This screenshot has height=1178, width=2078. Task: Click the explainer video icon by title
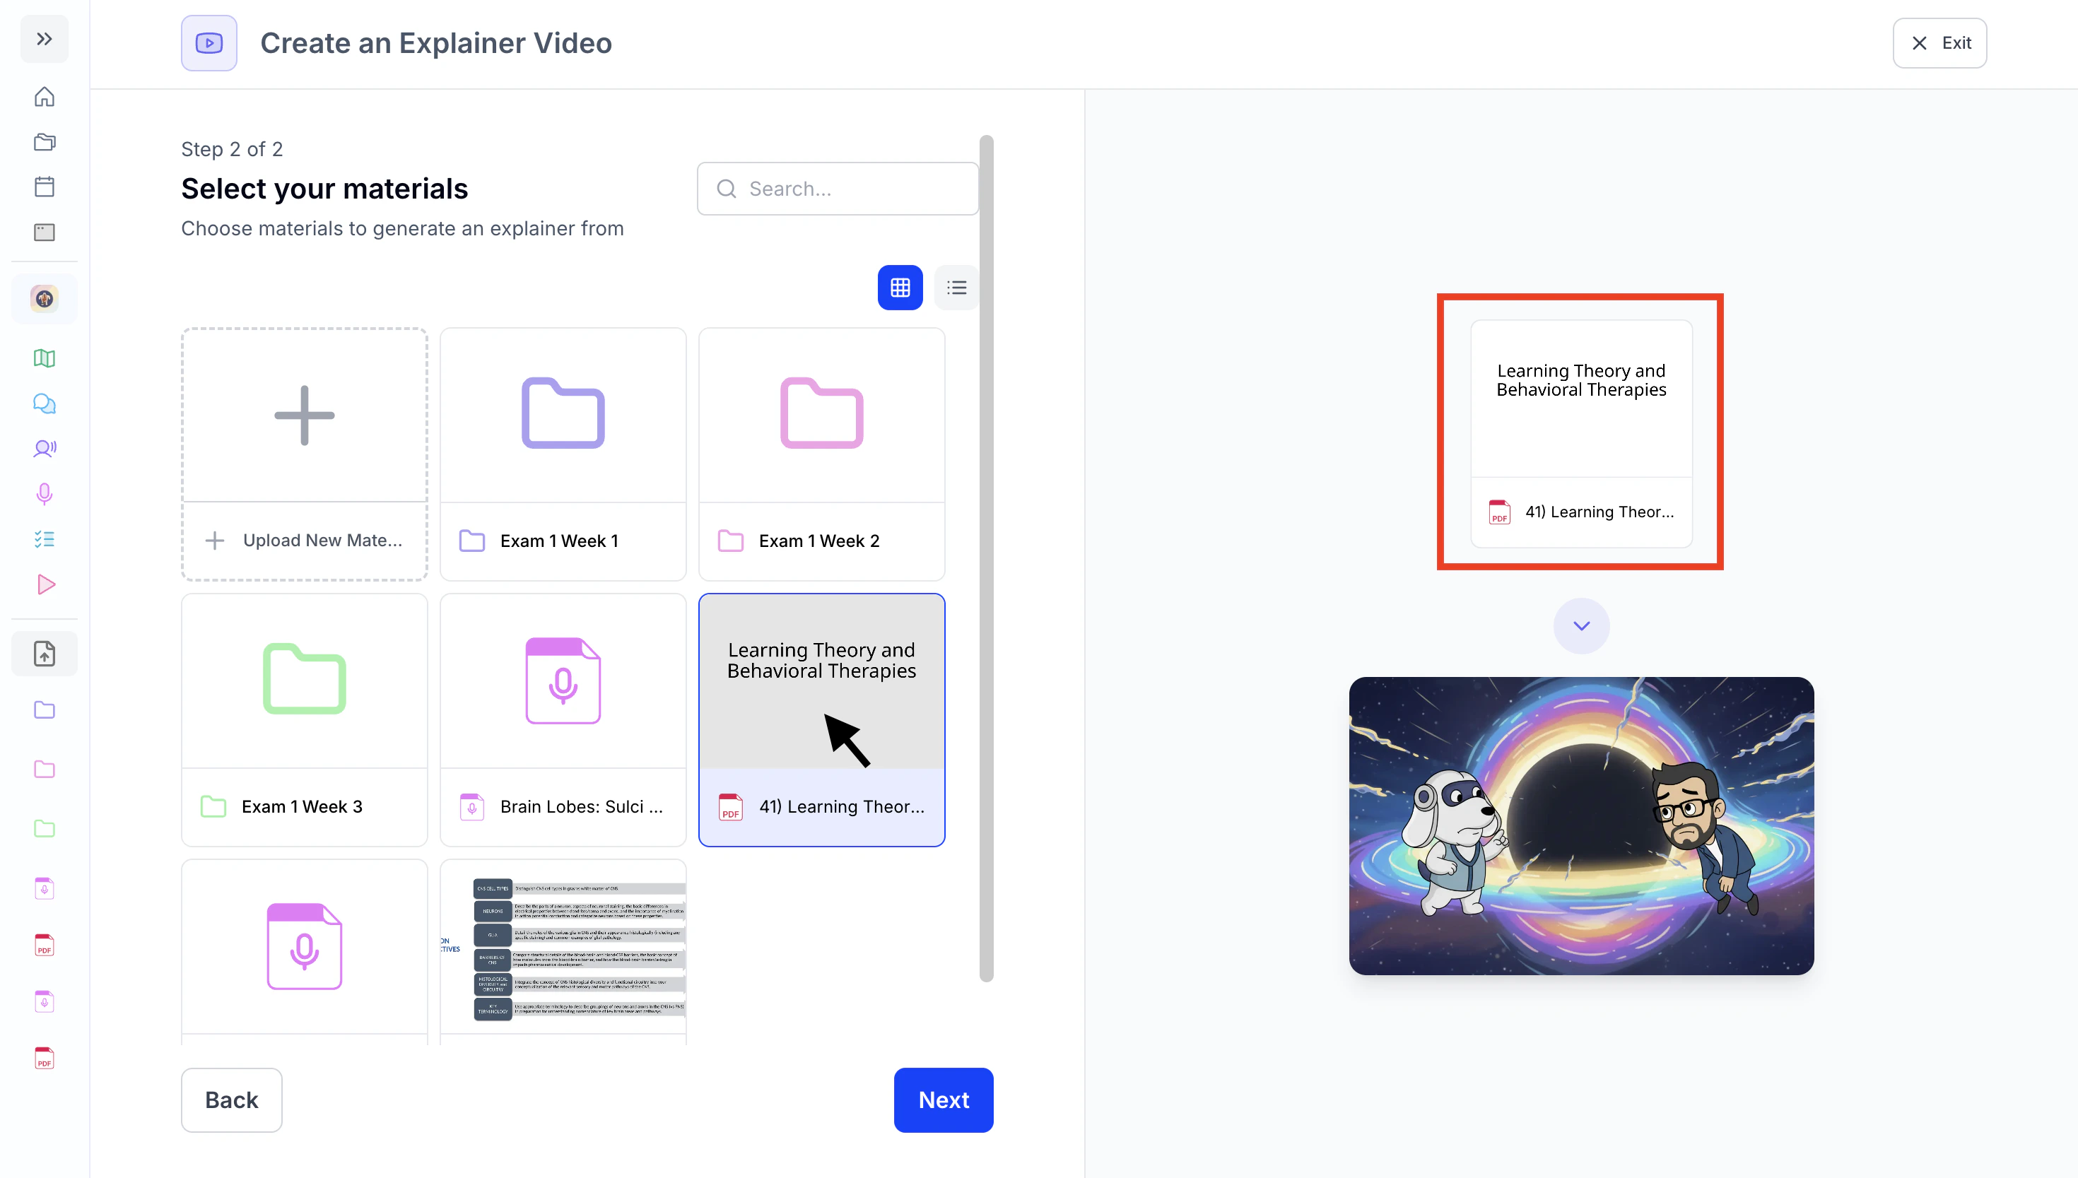click(209, 43)
